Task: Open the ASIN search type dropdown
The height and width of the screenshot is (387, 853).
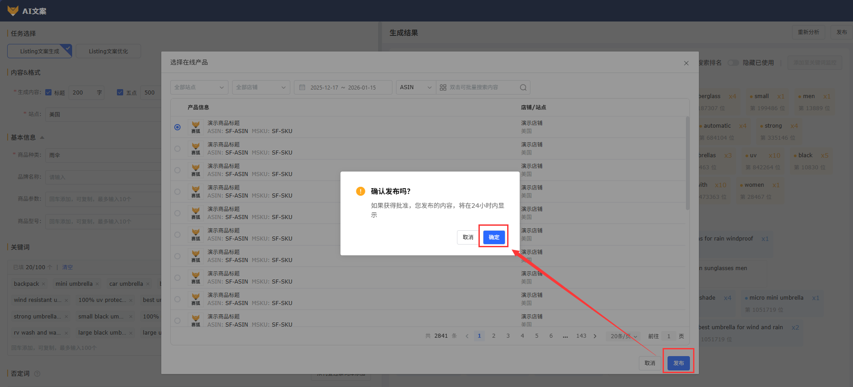Action: tap(416, 87)
